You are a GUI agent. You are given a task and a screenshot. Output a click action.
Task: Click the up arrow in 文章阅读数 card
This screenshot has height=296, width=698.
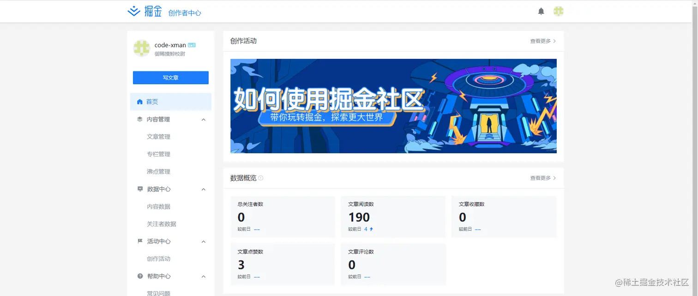[371, 229]
